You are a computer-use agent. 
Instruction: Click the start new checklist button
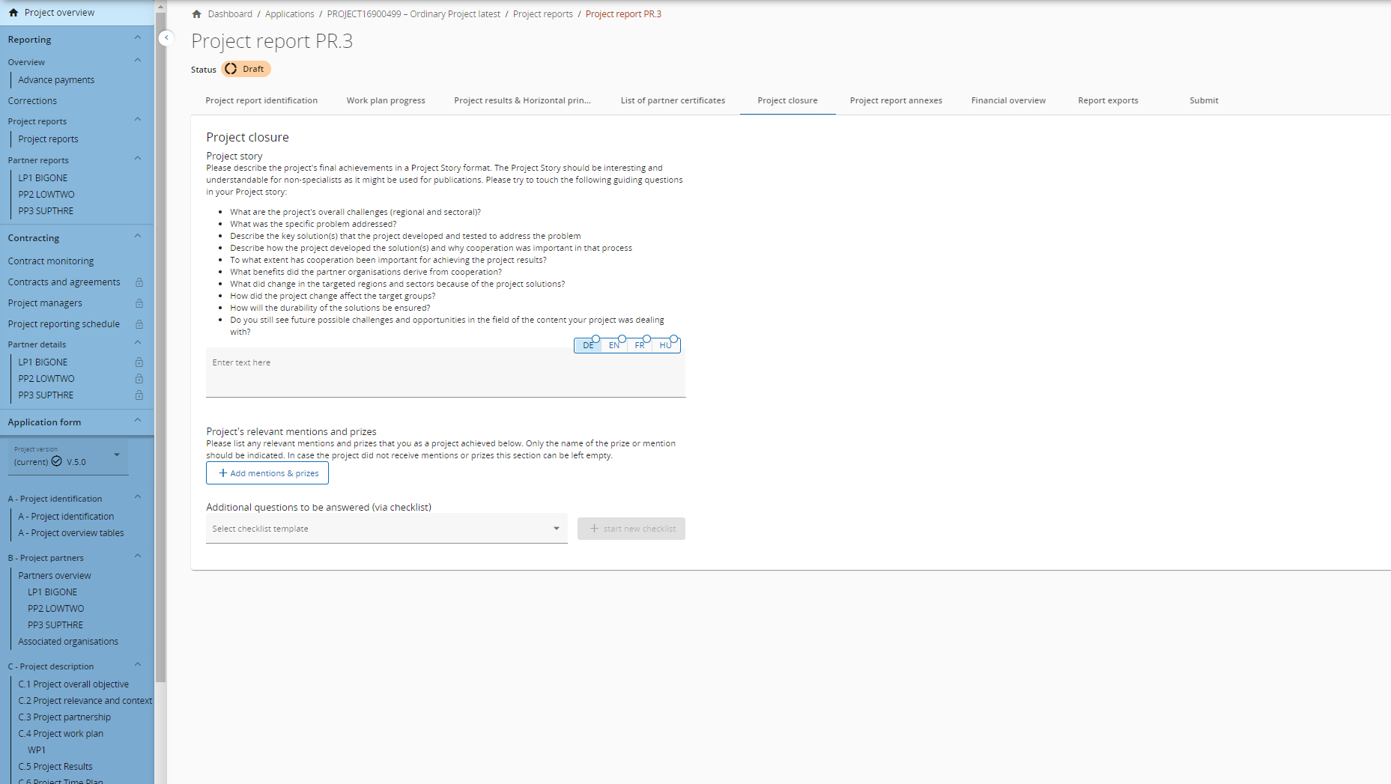(x=631, y=529)
